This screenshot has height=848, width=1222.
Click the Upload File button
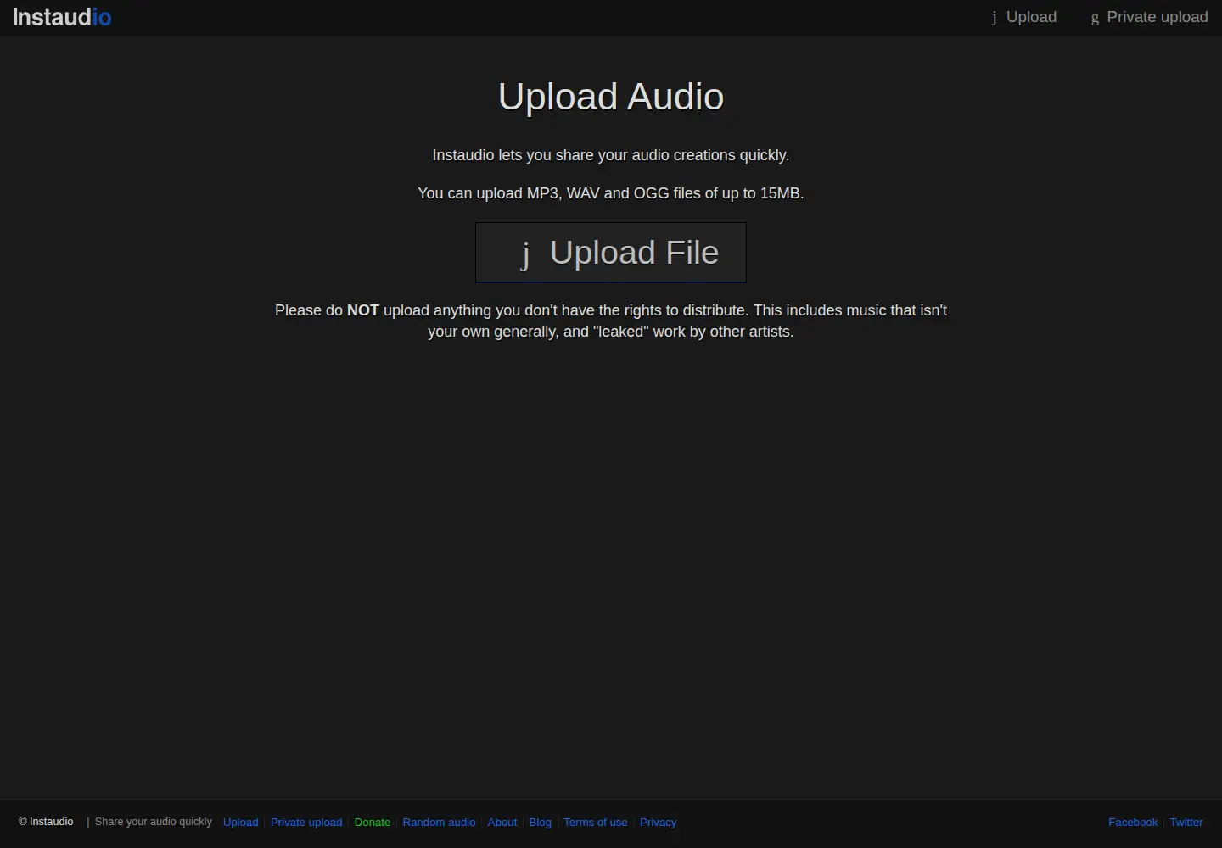tap(611, 253)
